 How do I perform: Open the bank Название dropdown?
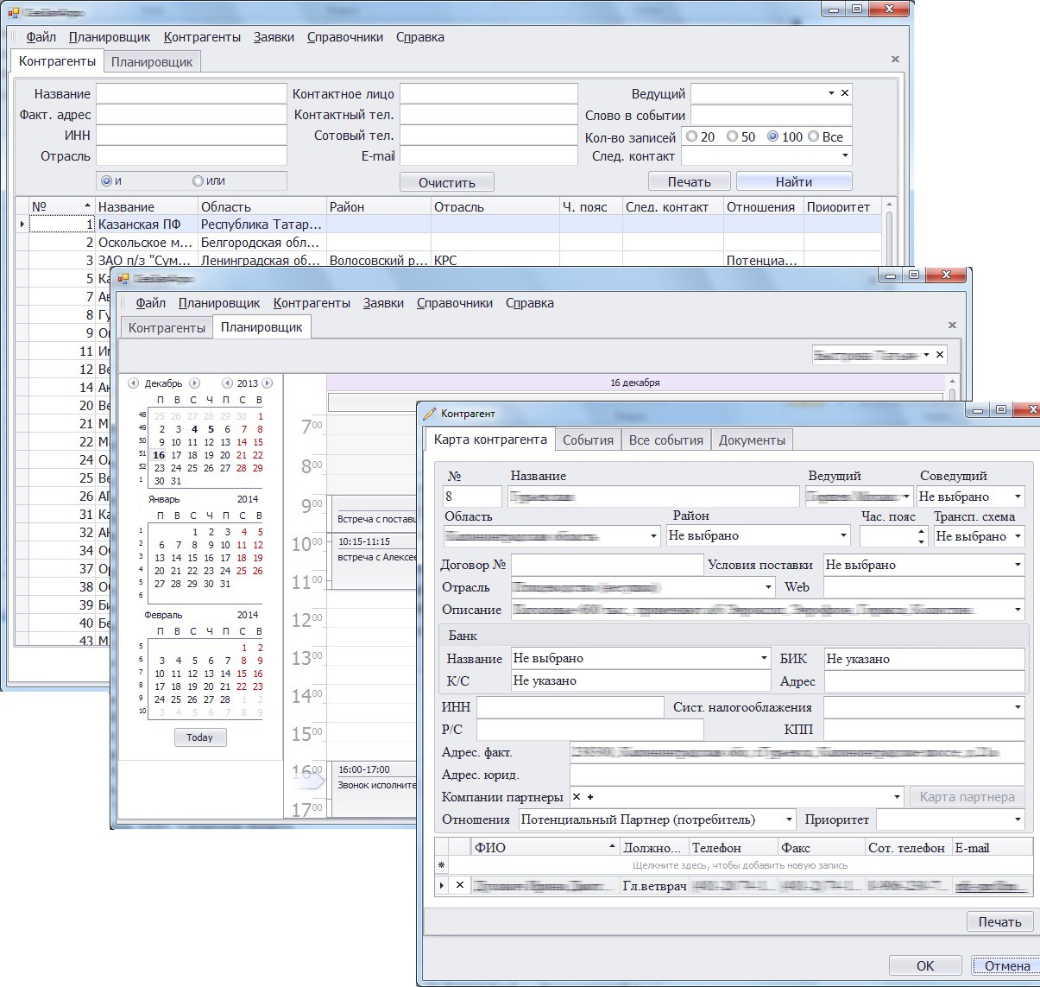pos(764,658)
